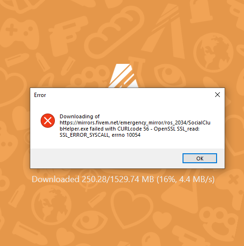The height and width of the screenshot is (246, 244).
Task: Click the white FiveM logo above the dialog
Action: [123, 76]
